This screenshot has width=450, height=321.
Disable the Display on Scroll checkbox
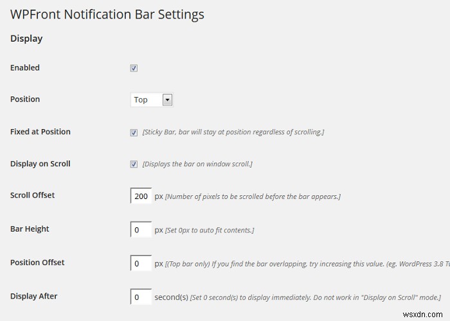click(134, 164)
